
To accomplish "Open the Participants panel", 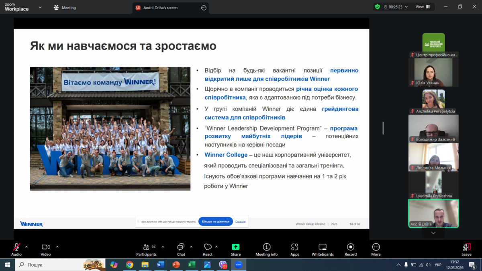I will point(146,249).
